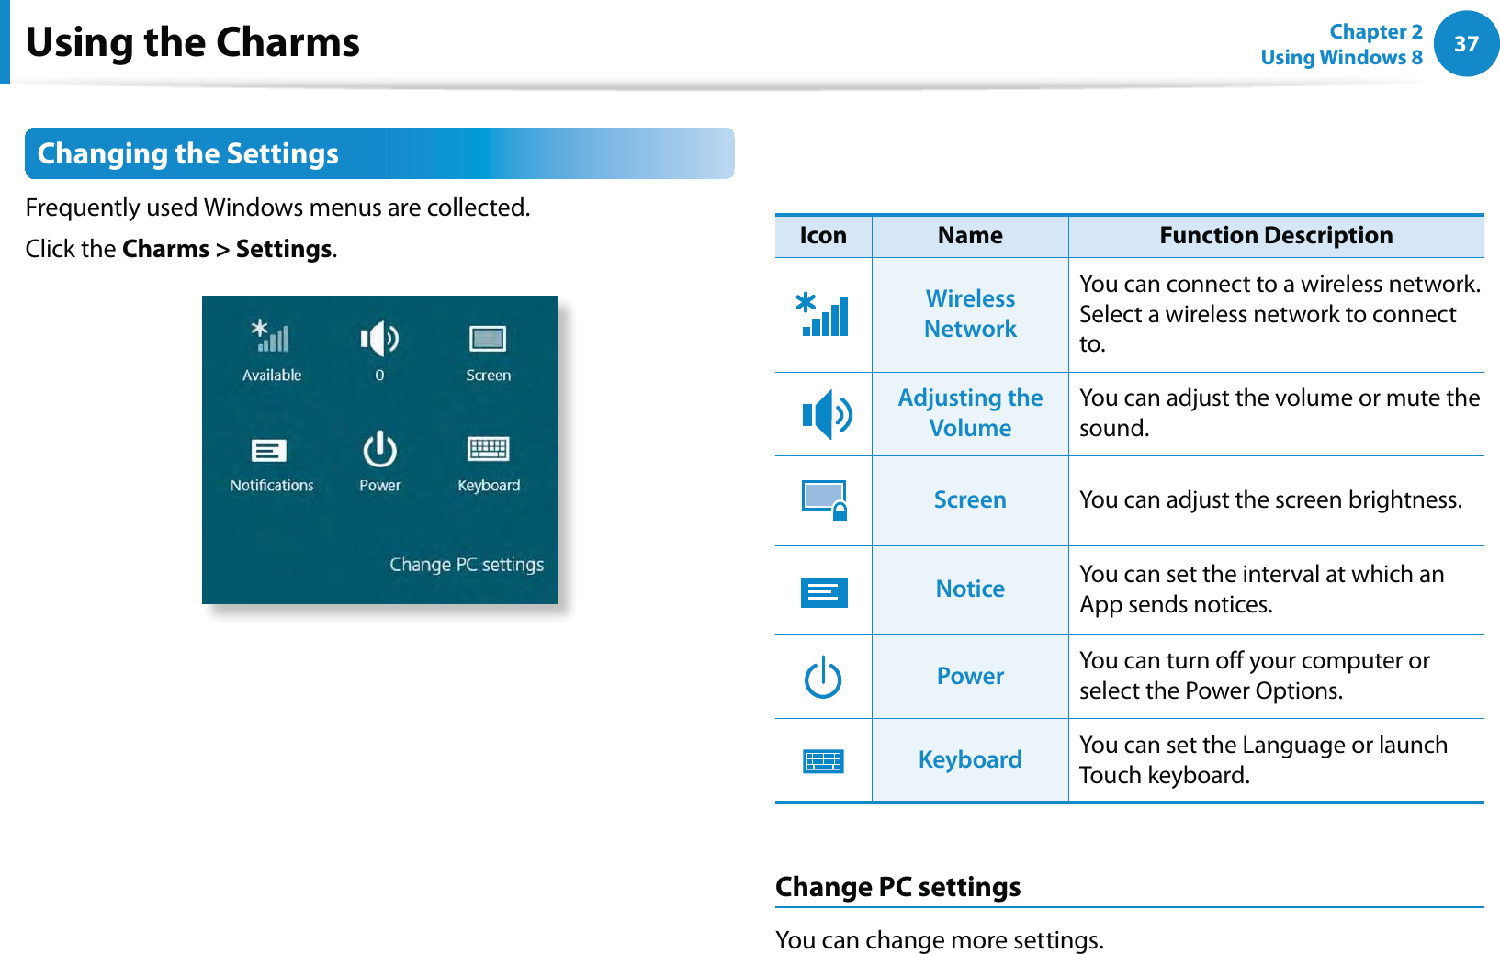Click the Name column header
The height and width of the screenshot is (954, 1500).
pos(970,235)
